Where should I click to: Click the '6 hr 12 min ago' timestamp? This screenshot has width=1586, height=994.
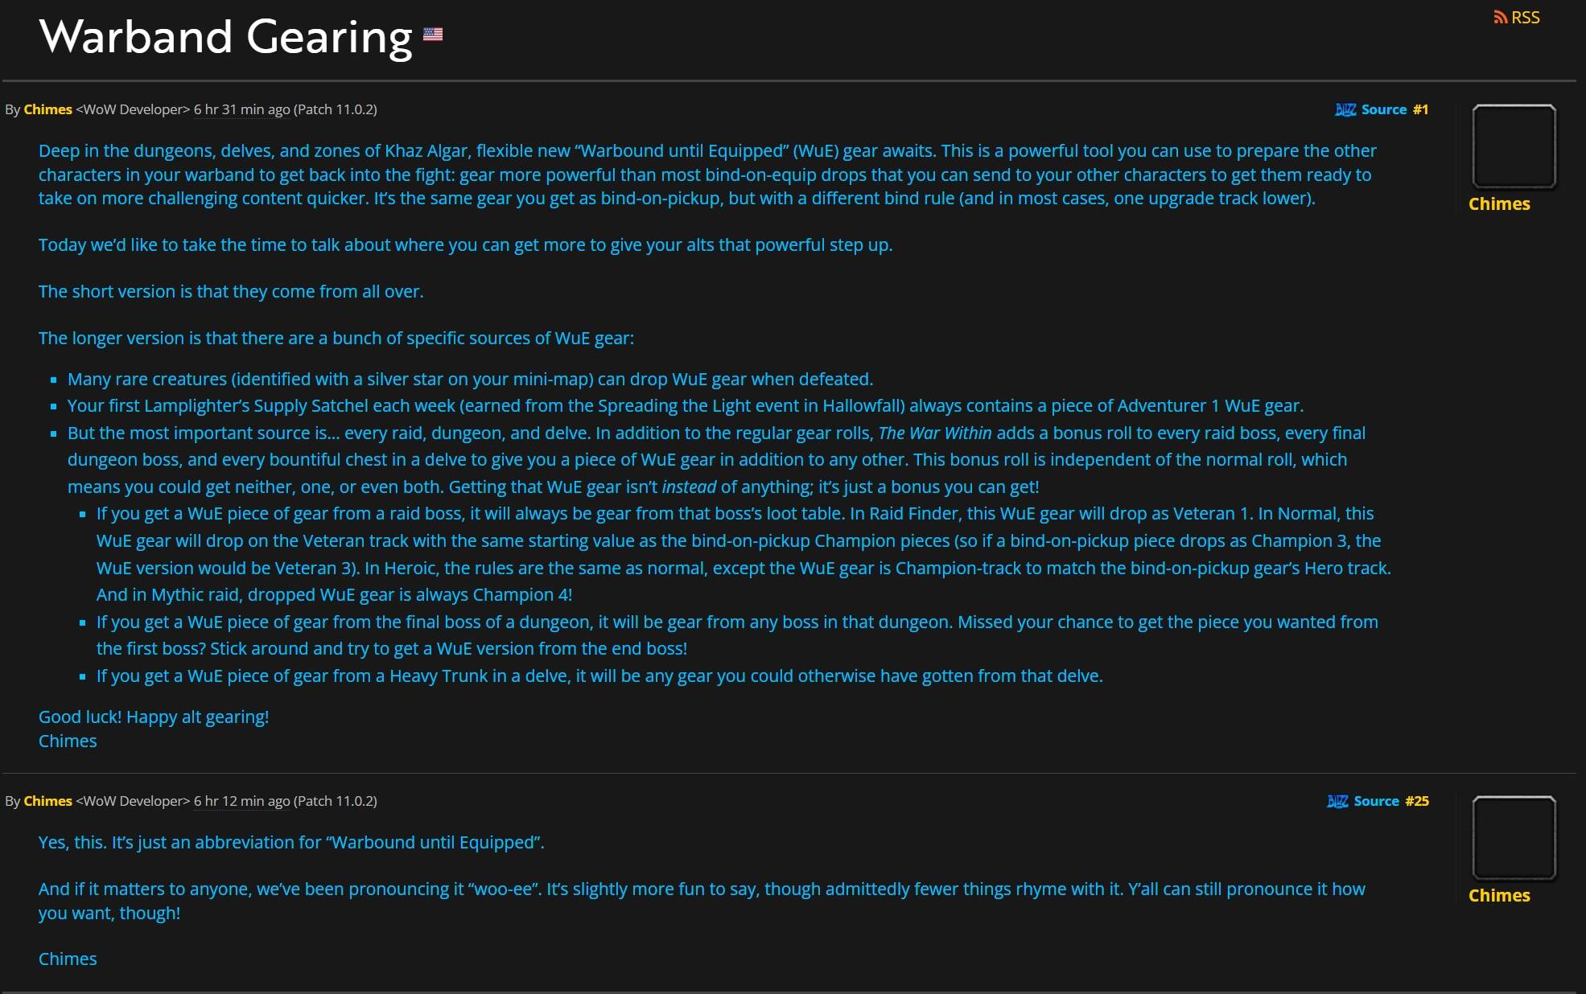(x=241, y=801)
